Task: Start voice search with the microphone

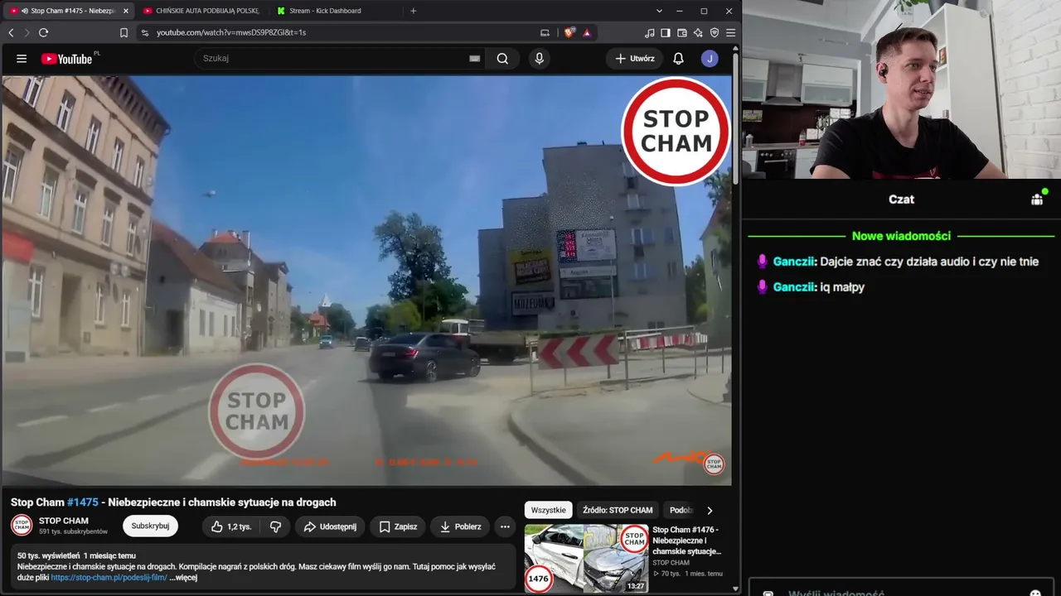Action: tap(539, 59)
